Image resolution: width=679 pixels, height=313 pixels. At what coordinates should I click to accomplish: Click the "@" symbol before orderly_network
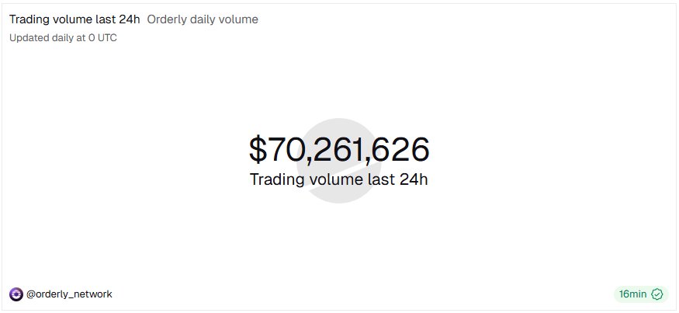tap(31, 294)
